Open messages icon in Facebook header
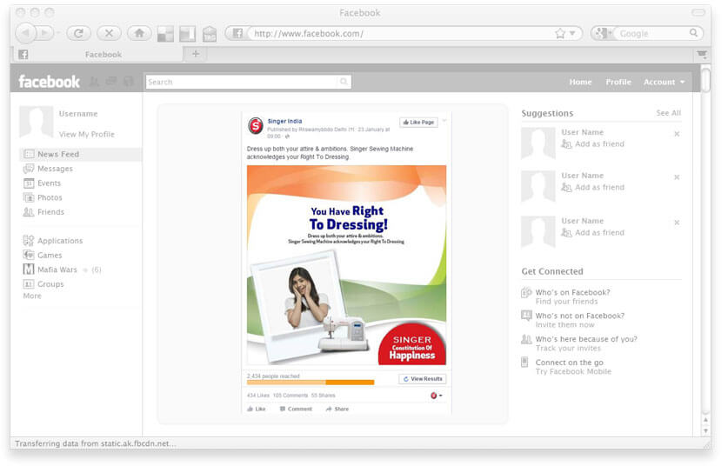 [111, 82]
